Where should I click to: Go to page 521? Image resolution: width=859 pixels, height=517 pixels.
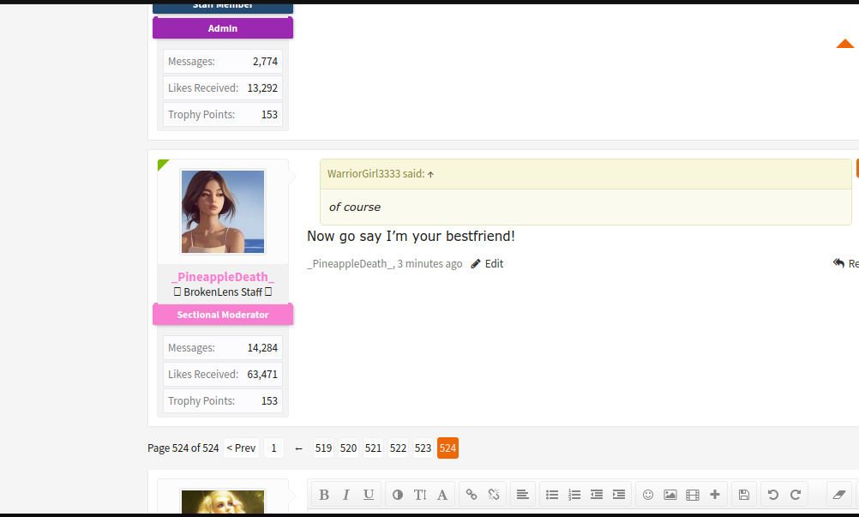373,448
